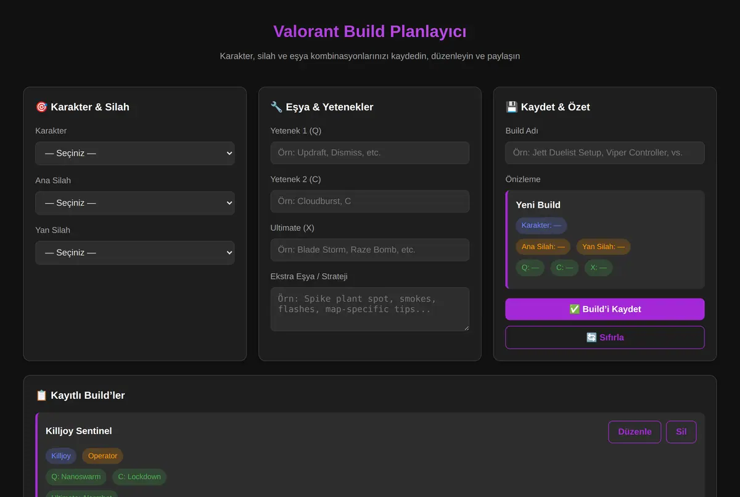
Task: Click the "C: Lockdown" tag
Action: point(139,477)
